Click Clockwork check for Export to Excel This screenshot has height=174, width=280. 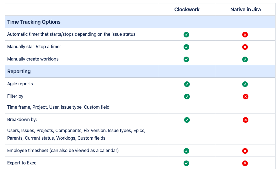pos(186,163)
